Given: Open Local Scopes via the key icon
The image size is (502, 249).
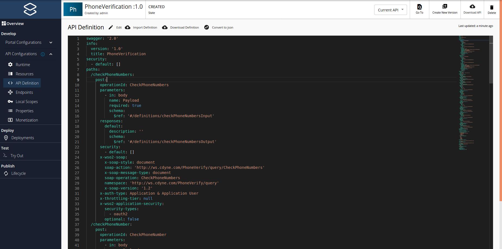Looking at the screenshot, I should [x=10, y=101].
